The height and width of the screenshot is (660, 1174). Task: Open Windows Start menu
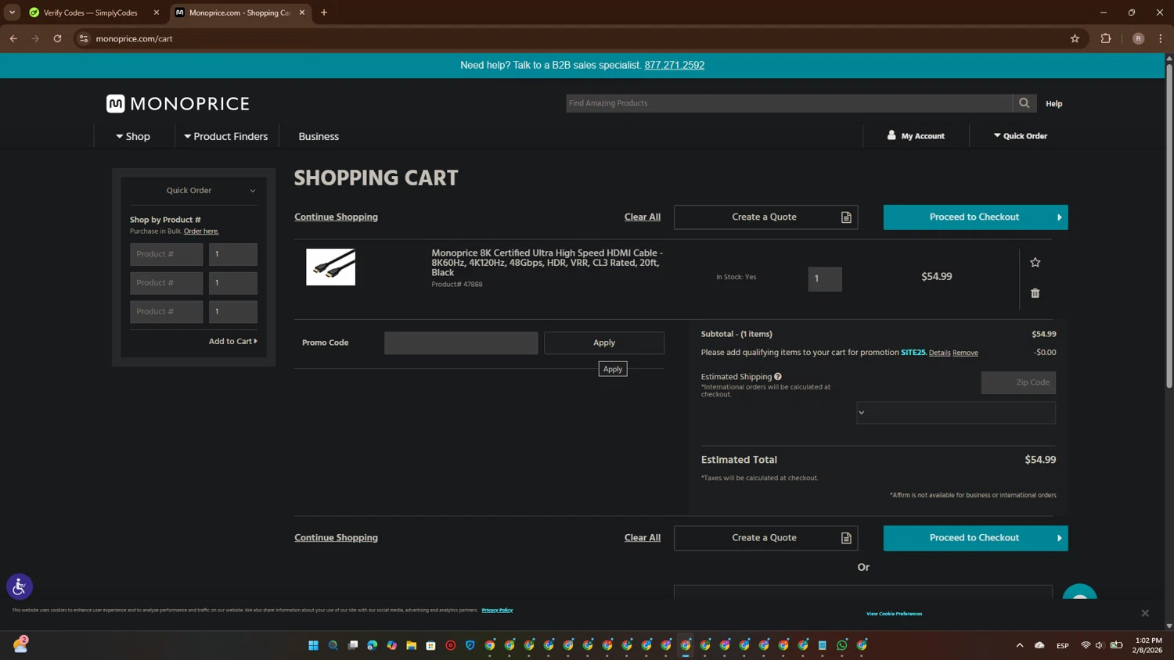pyautogui.click(x=313, y=645)
